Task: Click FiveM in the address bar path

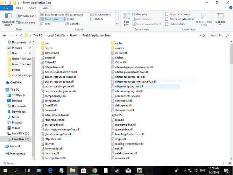Action: pos(73,36)
